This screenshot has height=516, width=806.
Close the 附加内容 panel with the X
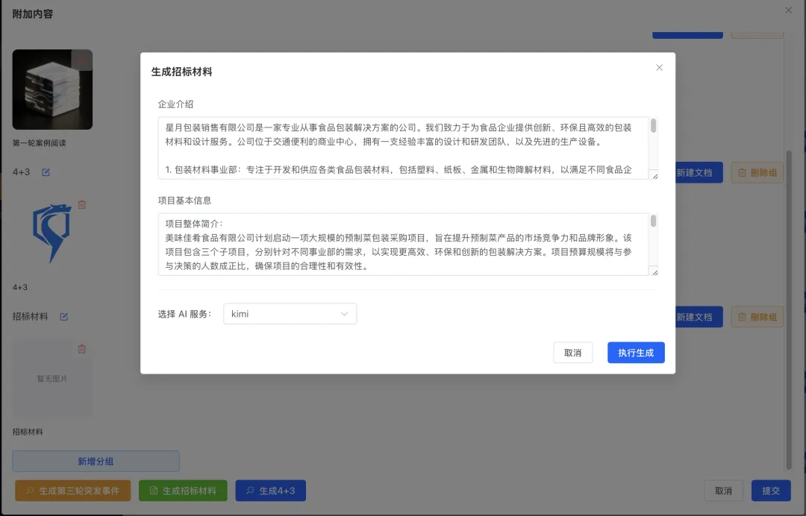click(x=789, y=10)
